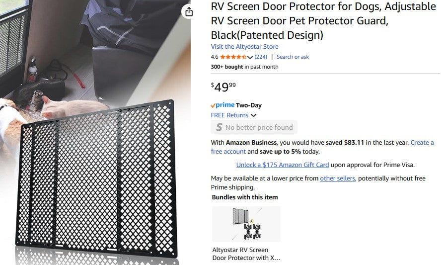Open Altyostar RV Screen Door Protector bundle title
The height and width of the screenshot is (265, 446).
pyautogui.click(x=246, y=254)
